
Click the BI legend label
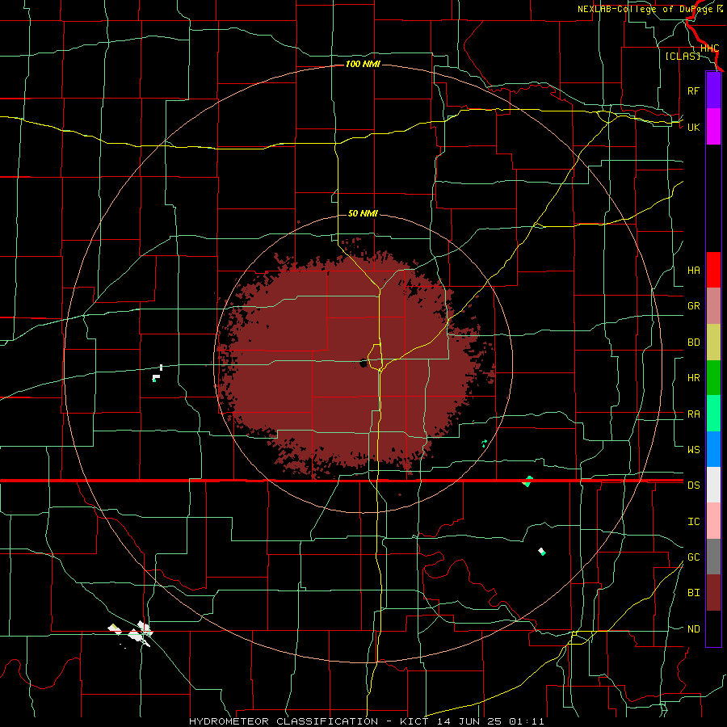[x=693, y=593]
